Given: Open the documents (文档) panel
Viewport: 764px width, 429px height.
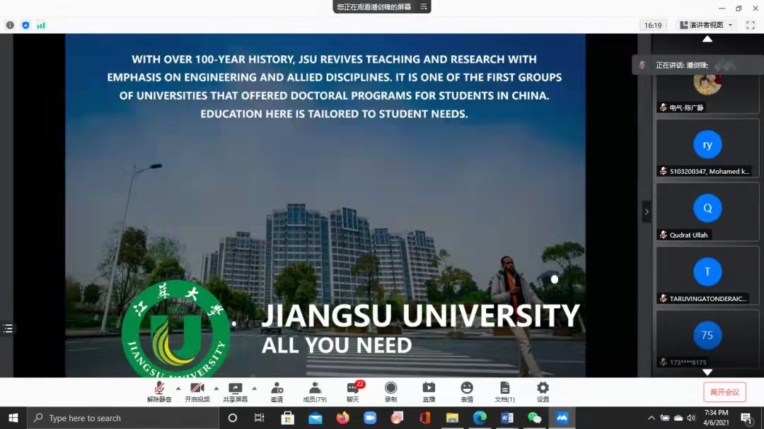Looking at the screenshot, I should [504, 391].
